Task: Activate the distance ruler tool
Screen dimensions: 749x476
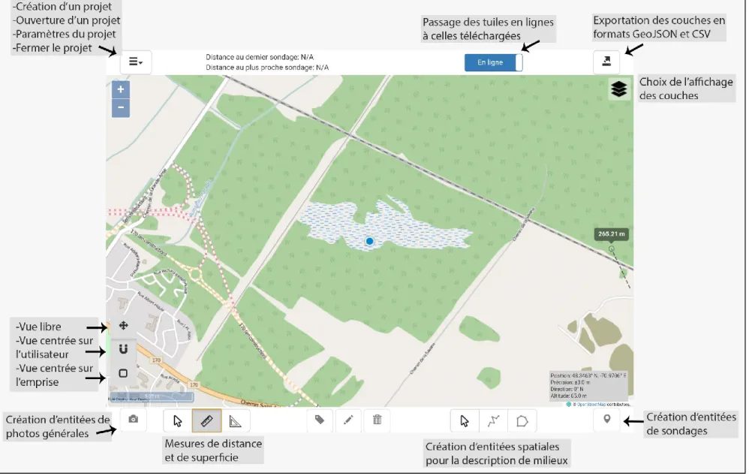Action: (207, 421)
